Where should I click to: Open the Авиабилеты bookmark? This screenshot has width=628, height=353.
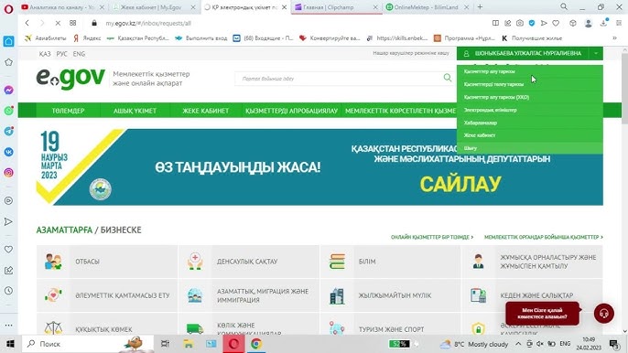[46, 38]
